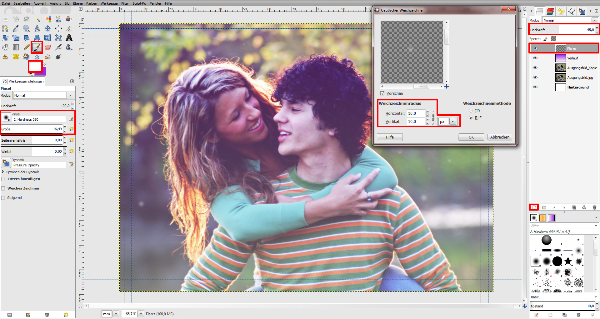Select the Paintbrush tool
The width and height of the screenshot is (600, 319).
click(37, 47)
